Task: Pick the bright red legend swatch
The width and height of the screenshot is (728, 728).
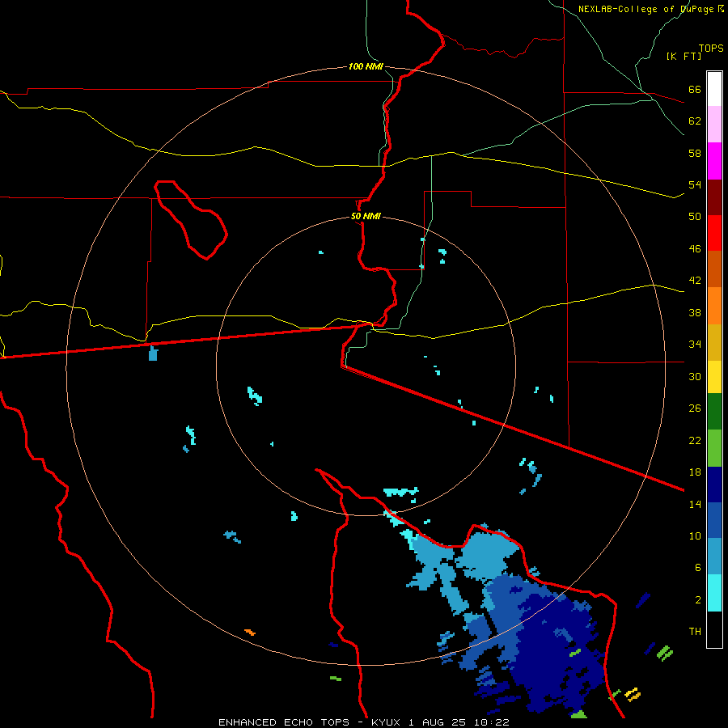Action: pyautogui.click(x=714, y=233)
